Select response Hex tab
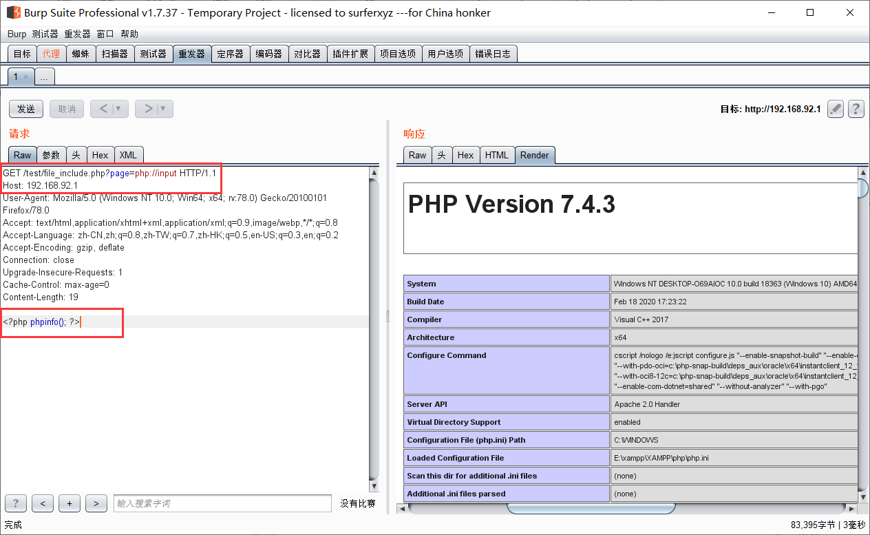870x535 pixels. pos(466,155)
